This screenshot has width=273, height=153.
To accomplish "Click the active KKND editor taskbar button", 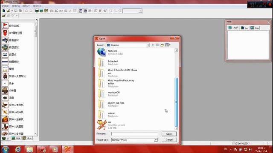I will (67, 149).
